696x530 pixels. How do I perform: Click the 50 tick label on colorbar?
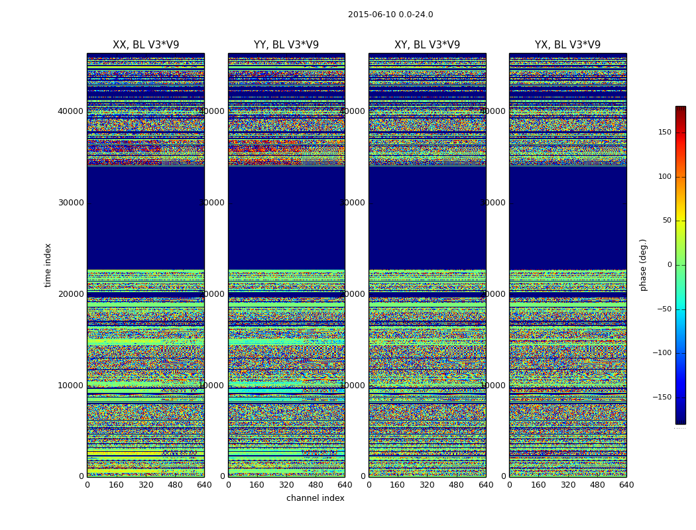667,221
